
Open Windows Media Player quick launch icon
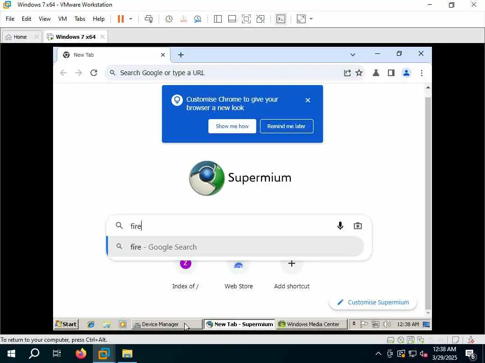point(123,324)
